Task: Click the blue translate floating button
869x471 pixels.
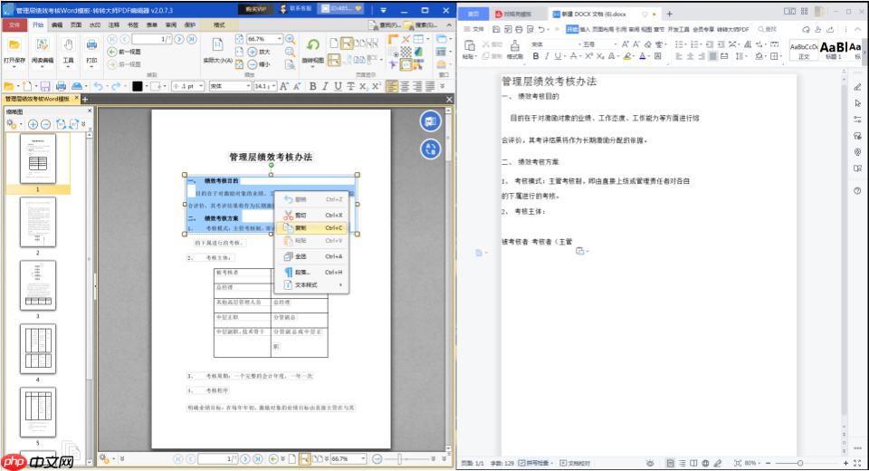Action: tap(430, 149)
